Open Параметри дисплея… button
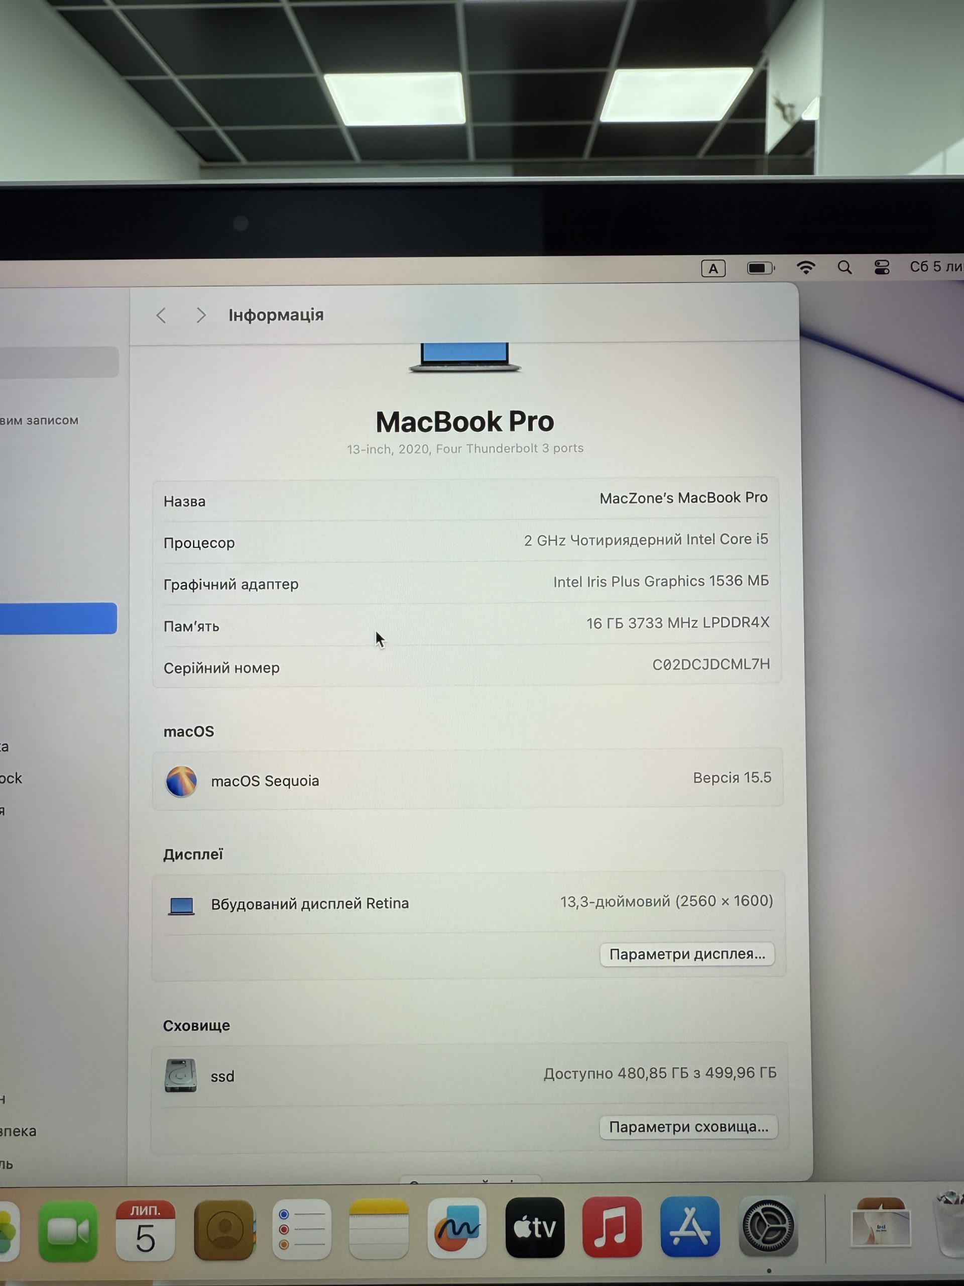The width and height of the screenshot is (964, 1286). [x=687, y=954]
